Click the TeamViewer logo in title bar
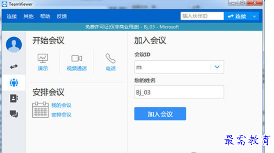Screen dimensions: 274x153 pyautogui.click(x=5, y=4)
